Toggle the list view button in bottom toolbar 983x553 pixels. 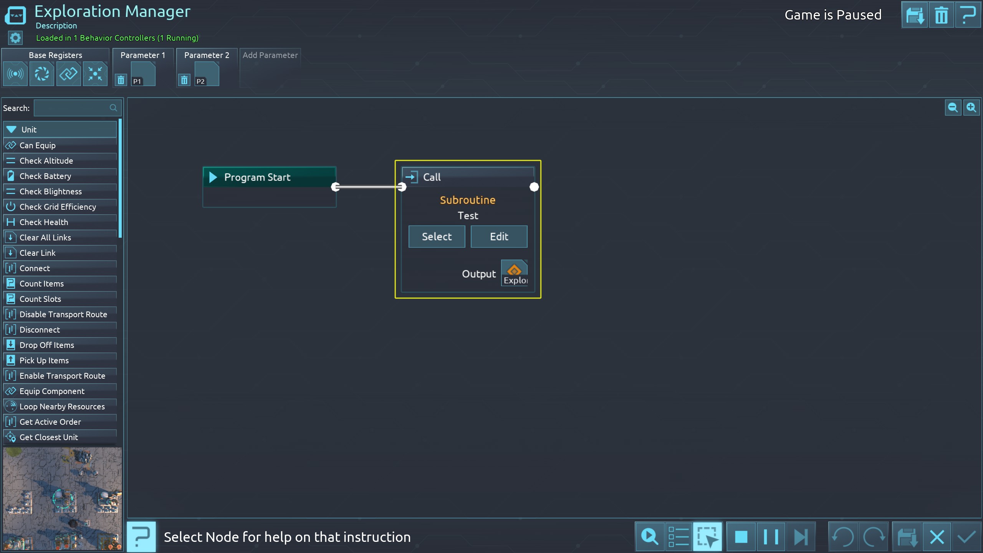(x=678, y=537)
